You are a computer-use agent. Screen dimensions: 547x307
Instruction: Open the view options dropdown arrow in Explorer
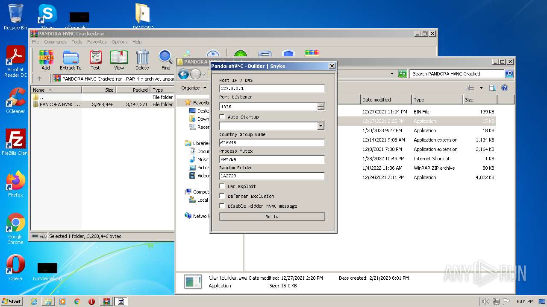click(x=481, y=88)
